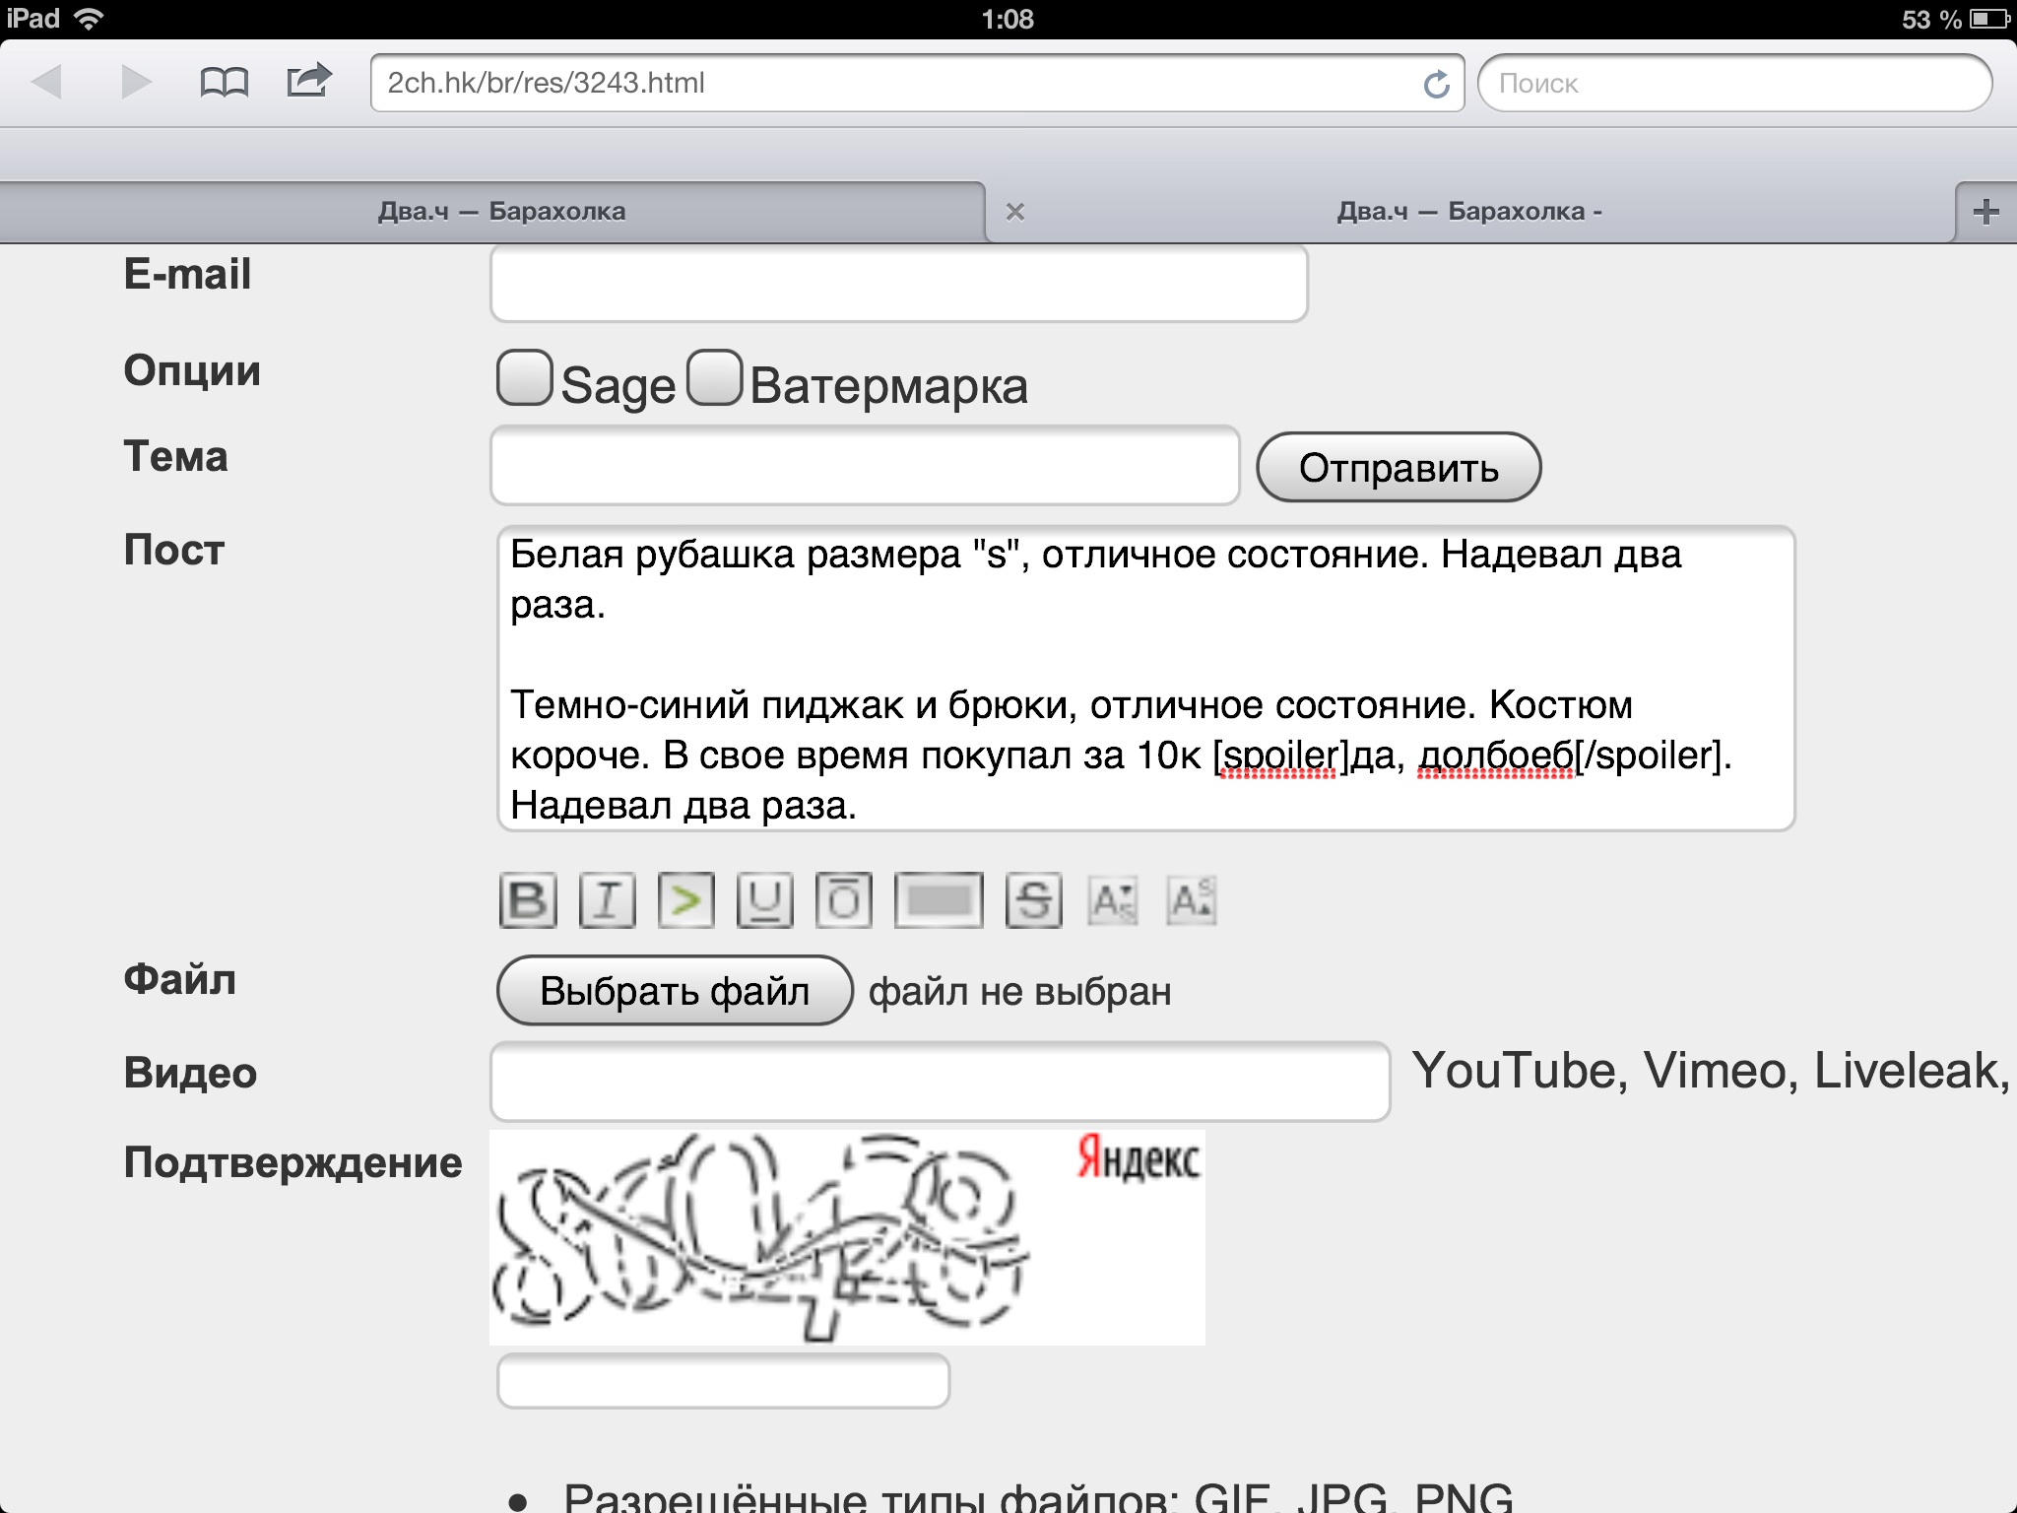The height and width of the screenshot is (1513, 2017).
Task: Open a new tab with plus
Action: [1985, 212]
